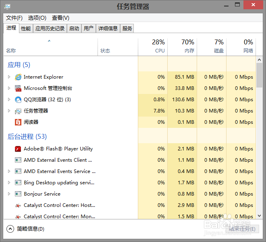Select the 阅读器 row name
Screen dimensions: 266x242
[x=31, y=122]
